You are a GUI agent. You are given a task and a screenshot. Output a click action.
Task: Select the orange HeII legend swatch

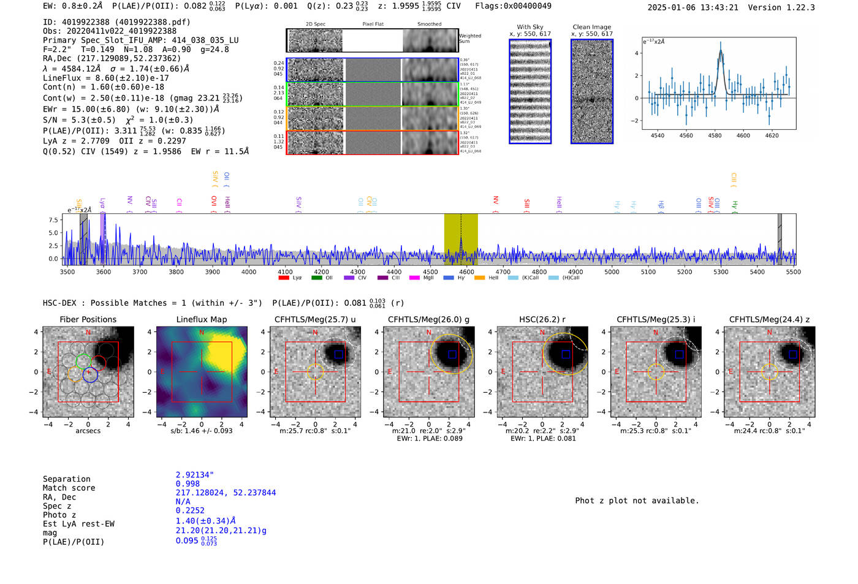[x=480, y=278]
